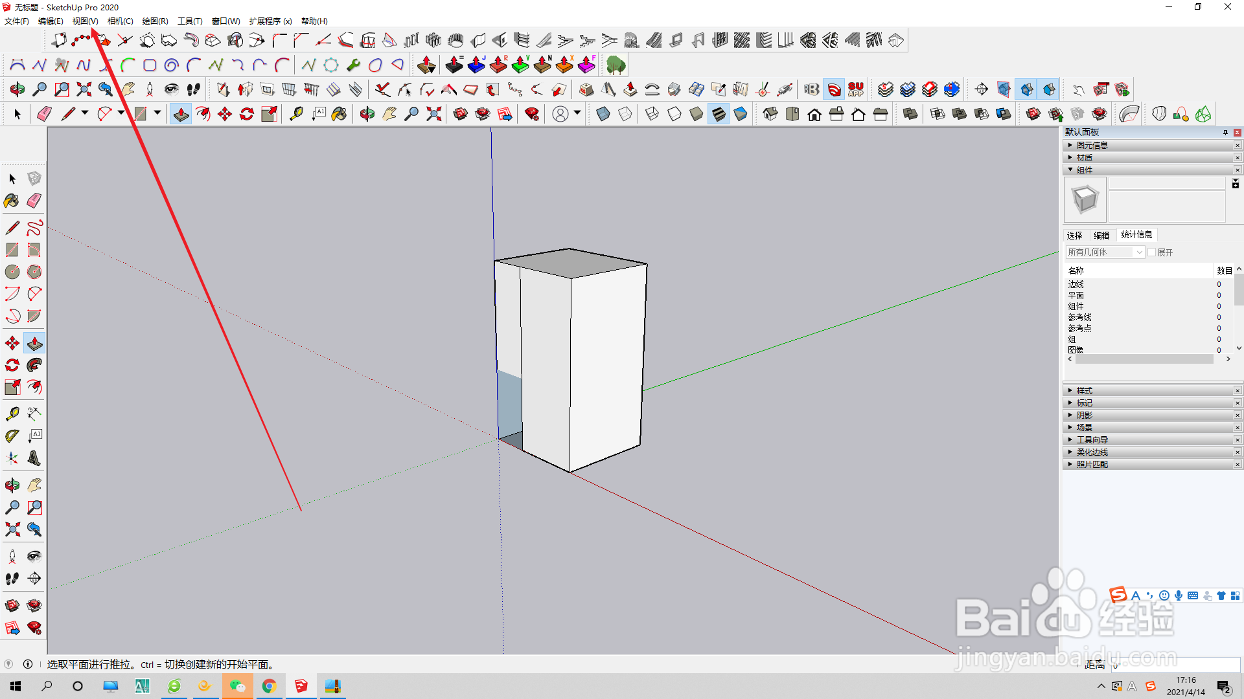Viewport: 1244px width, 699px height.
Task: Click the component cube thumbnail preview
Action: [x=1085, y=199]
